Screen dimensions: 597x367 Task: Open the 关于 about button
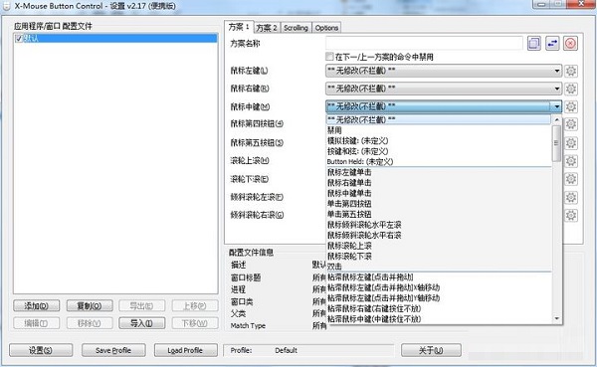click(431, 350)
